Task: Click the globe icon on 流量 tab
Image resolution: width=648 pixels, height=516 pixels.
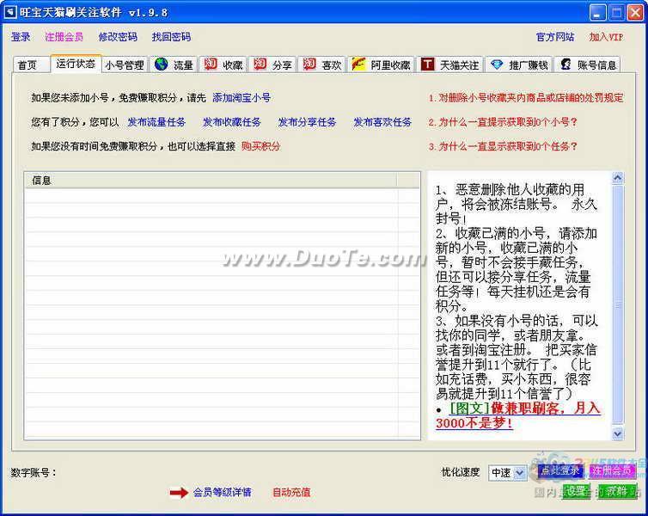Action: 162,64
